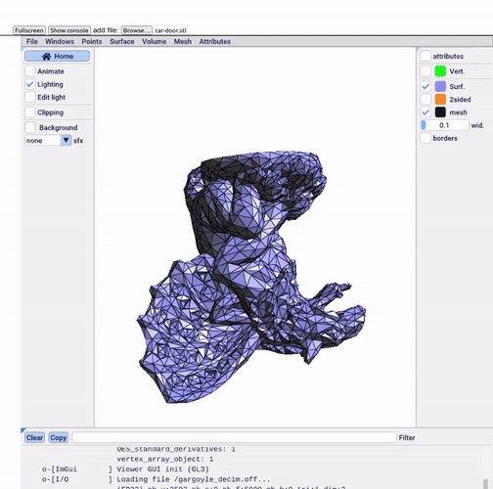This screenshot has height=489, width=493.
Task: Click the 'Viewer GUI init (GL3)' log line
Action: point(162,469)
